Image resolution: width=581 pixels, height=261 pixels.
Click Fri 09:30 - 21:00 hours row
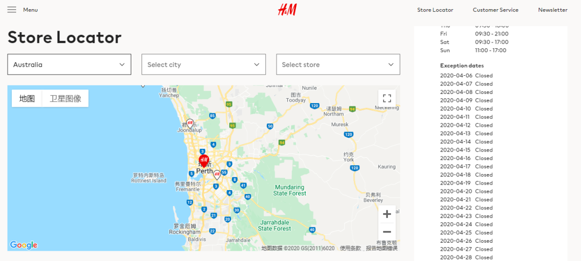(474, 34)
